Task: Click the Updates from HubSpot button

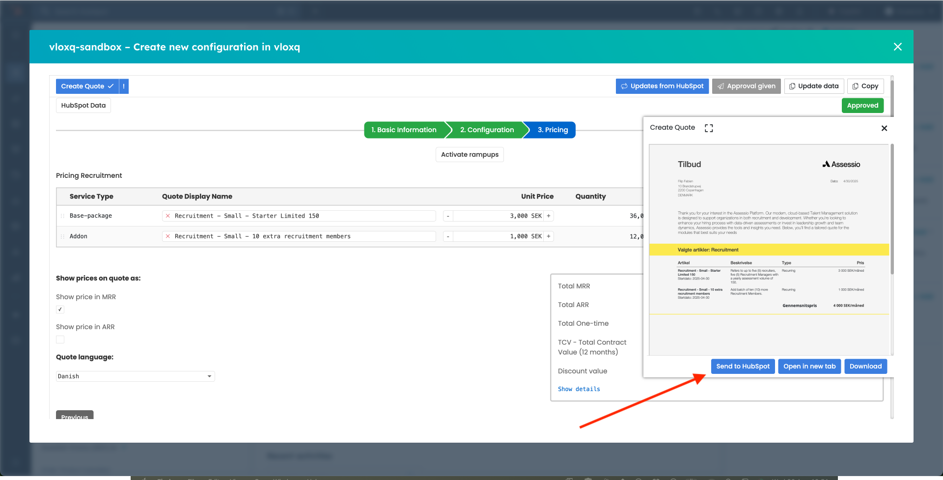Action: click(x=662, y=86)
